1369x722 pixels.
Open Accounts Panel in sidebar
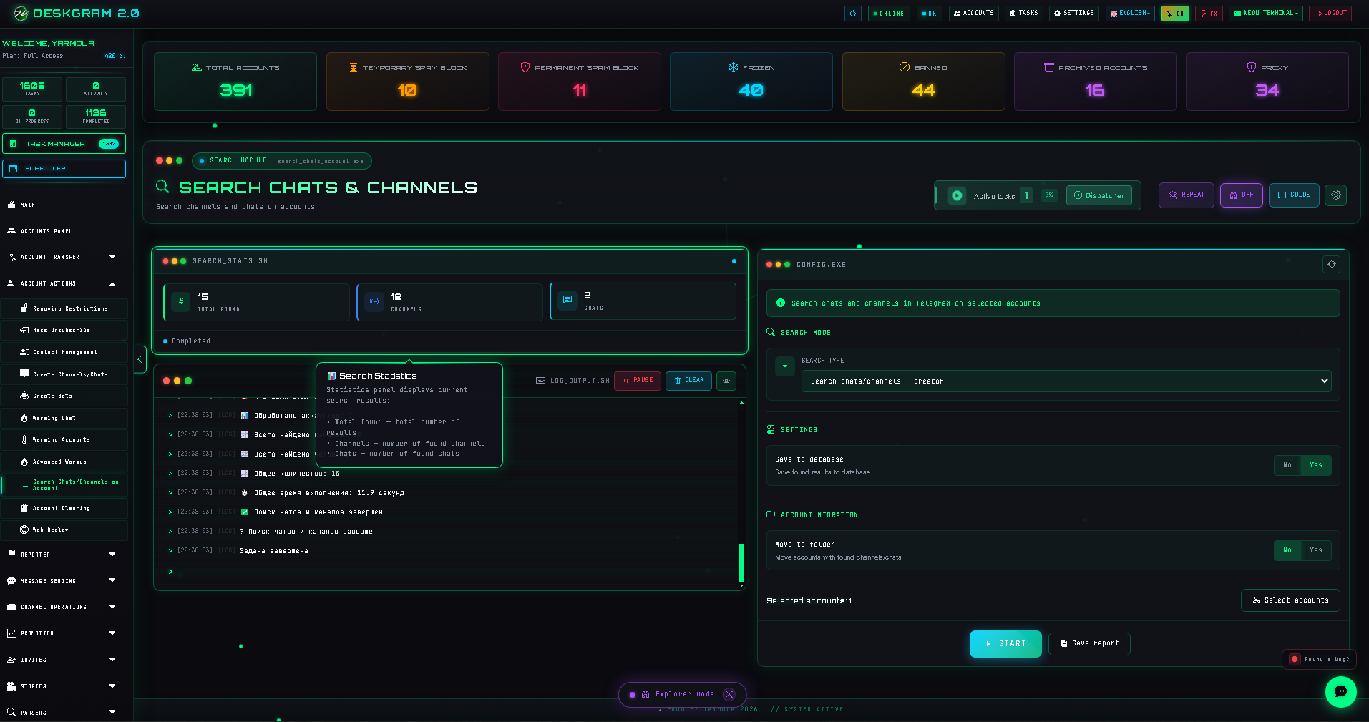click(46, 231)
